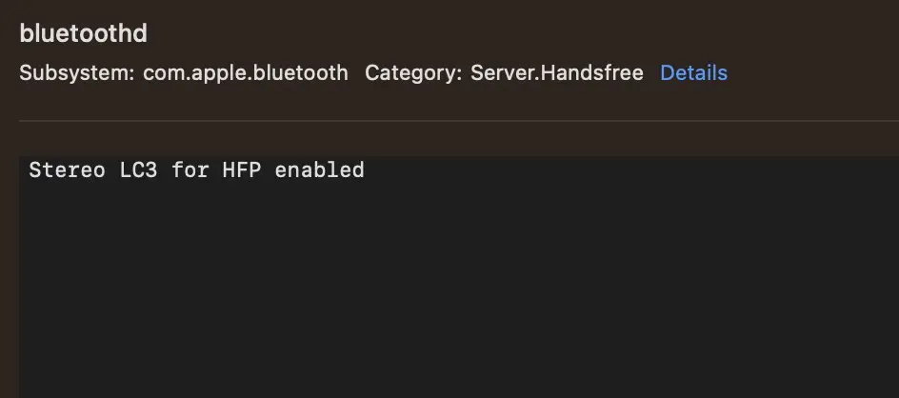The height and width of the screenshot is (398, 899).
Task: Click the LC3 text in the message
Action: 139,171
